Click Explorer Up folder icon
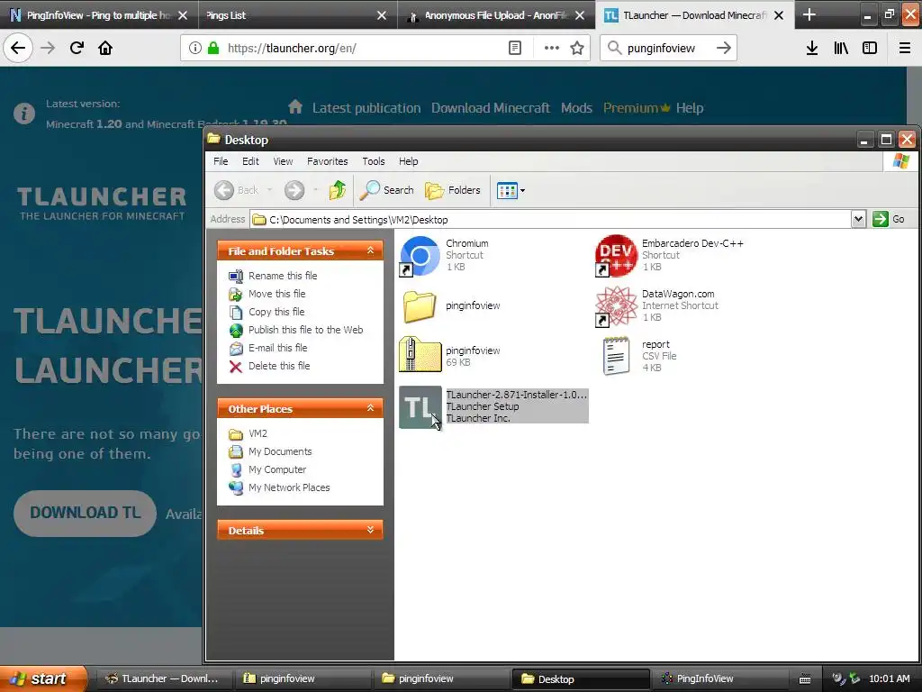 point(338,190)
